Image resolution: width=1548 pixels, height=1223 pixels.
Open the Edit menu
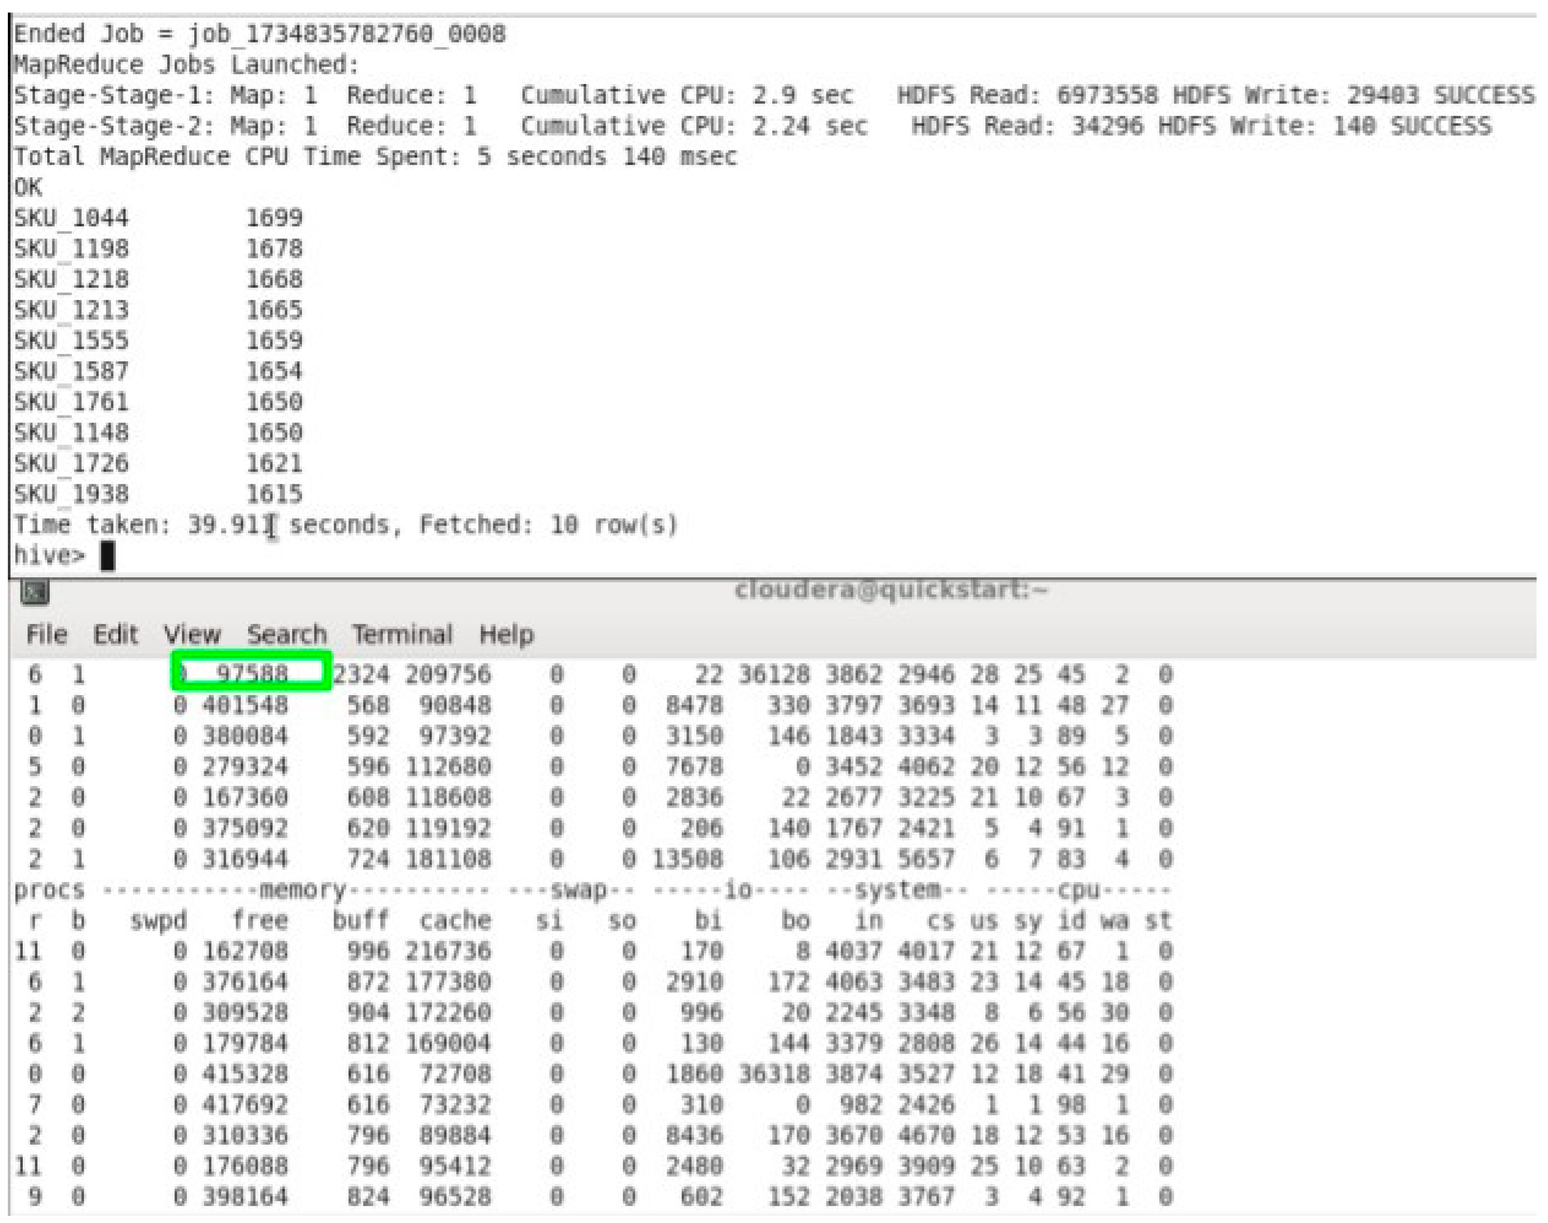[117, 634]
